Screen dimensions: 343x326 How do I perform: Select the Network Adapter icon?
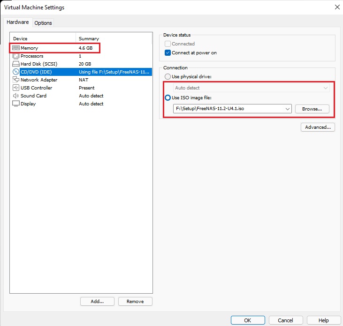pyautogui.click(x=16, y=80)
